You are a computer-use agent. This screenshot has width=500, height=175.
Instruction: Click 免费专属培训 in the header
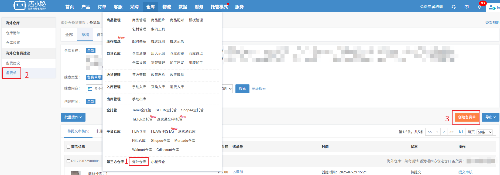coord(431,7)
